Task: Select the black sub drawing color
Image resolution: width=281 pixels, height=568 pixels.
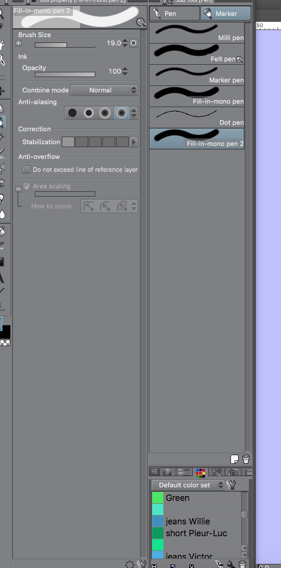Action: [6, 332]
